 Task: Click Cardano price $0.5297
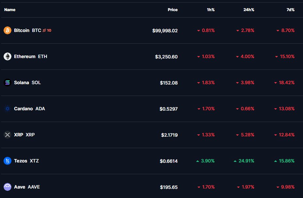tap(169, 109)
